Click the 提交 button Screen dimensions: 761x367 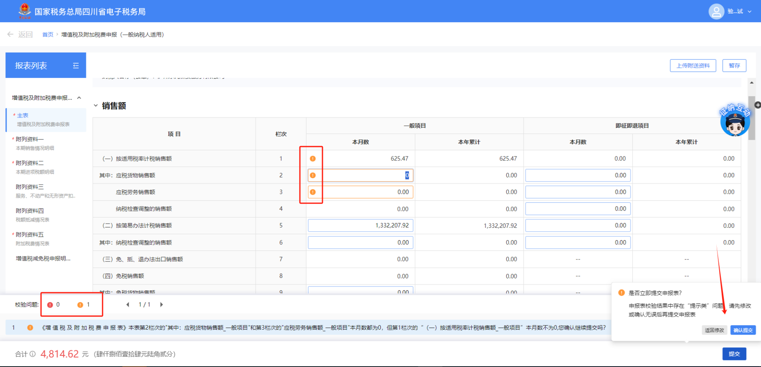click(x=734, y=354)
